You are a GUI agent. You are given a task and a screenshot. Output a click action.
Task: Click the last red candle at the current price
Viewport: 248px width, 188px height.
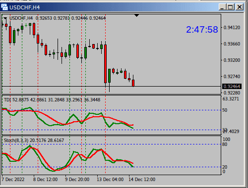[x=133, y=83]
